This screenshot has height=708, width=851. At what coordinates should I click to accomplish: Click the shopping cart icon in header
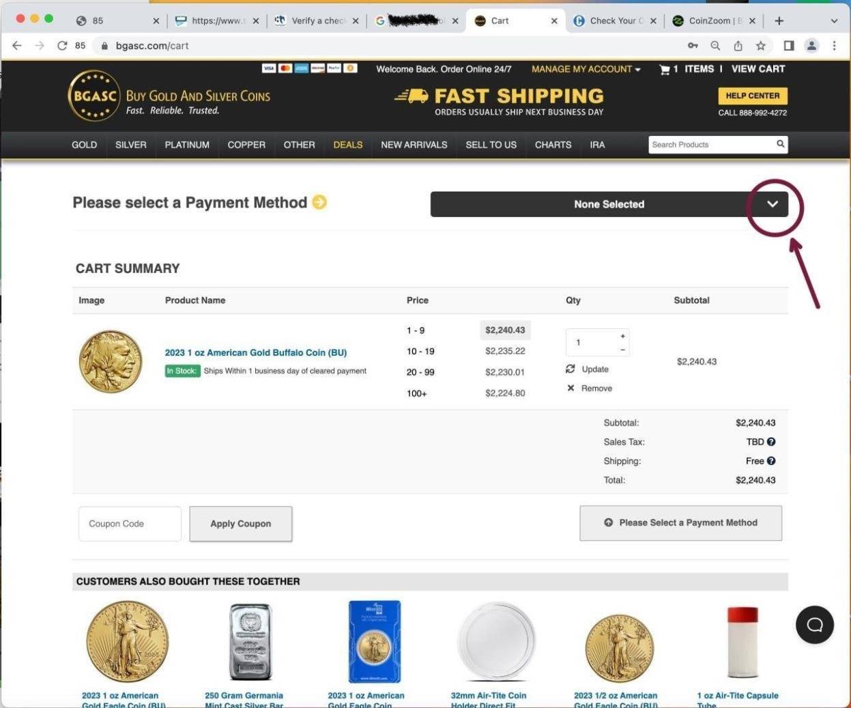coord(664,70)
